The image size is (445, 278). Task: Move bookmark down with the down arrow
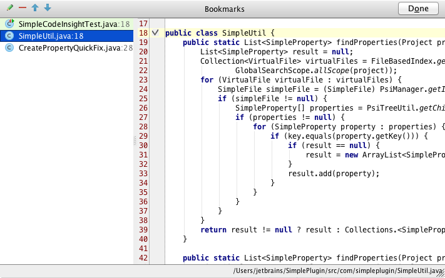(x=48, y=7)
